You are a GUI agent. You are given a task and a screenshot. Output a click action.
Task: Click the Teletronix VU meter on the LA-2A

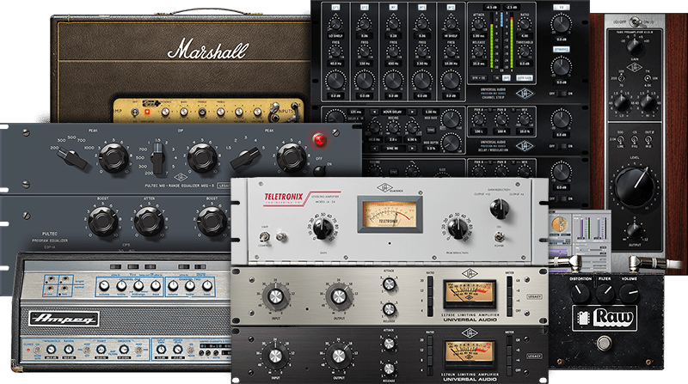[390, 214]
